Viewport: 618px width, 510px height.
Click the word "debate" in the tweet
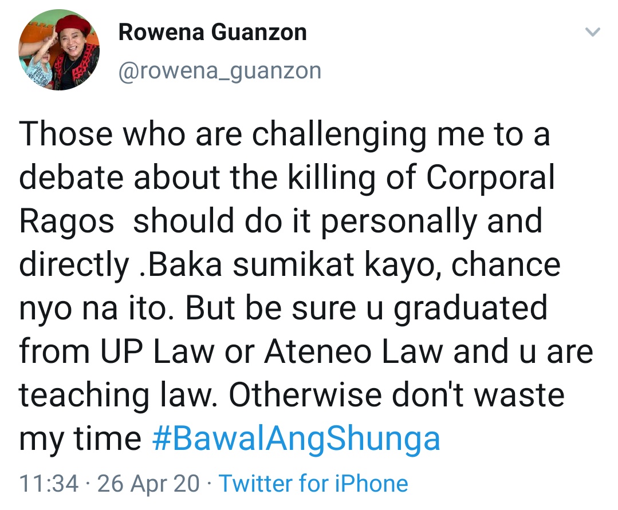[72, 179]
